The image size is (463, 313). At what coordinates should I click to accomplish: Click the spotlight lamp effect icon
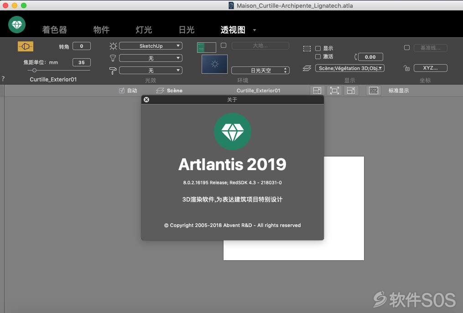113,58
